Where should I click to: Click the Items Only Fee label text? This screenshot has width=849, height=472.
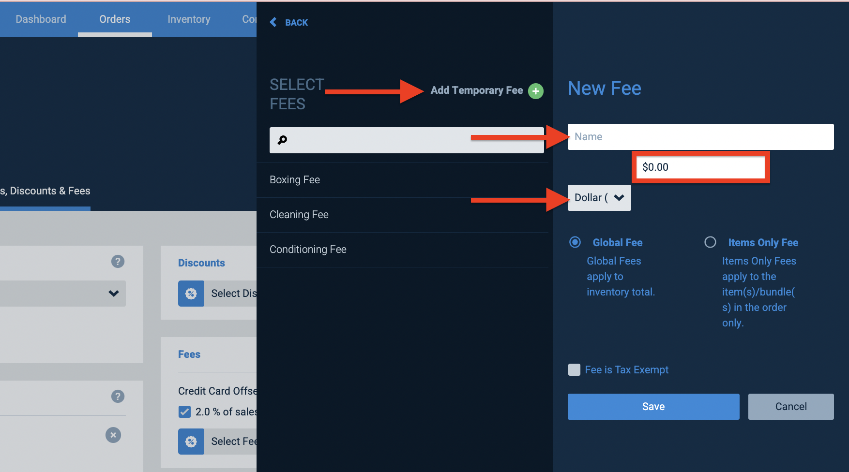pyautogui.click(x=763, y=243)
